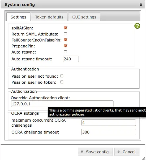Viewport: 146px width, 160px height.
Task: Click the Override Authentication client field
Action: pos(62,104)
